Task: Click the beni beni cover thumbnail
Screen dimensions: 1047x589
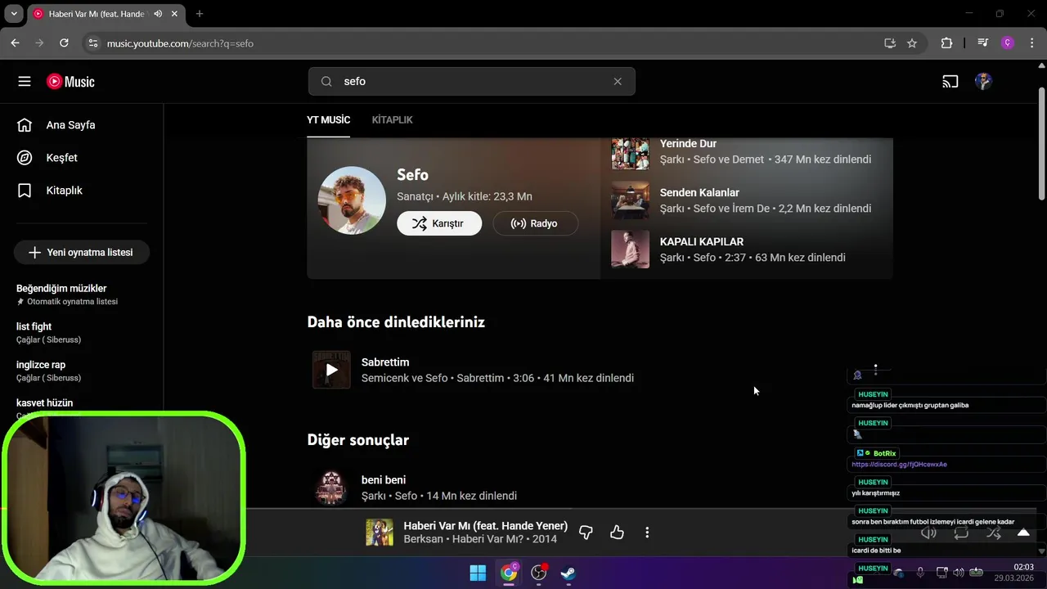Action: tap(331, 488)
